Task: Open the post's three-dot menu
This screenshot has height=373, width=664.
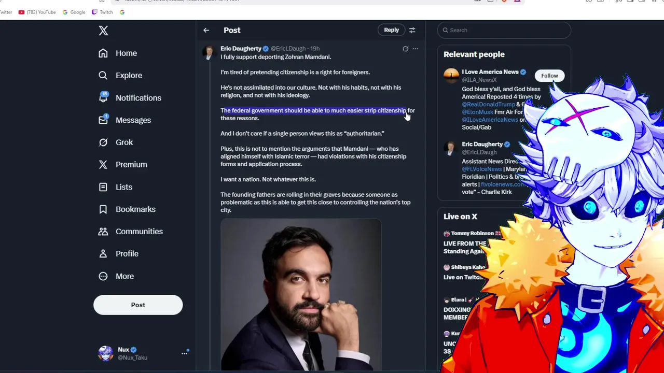Action: (x=416, y=49)
